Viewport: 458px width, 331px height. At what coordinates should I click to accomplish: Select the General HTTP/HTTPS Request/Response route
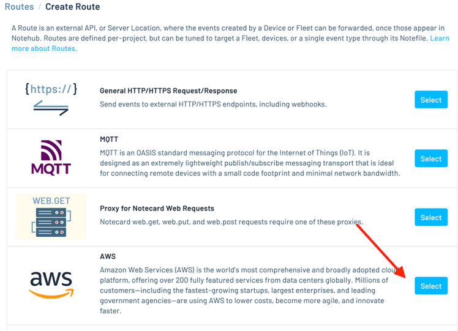[x=430, y=100]
